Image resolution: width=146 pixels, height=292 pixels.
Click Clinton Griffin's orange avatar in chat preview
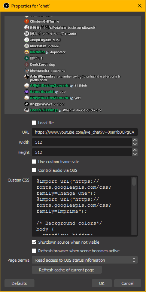[x=27, y=21]
